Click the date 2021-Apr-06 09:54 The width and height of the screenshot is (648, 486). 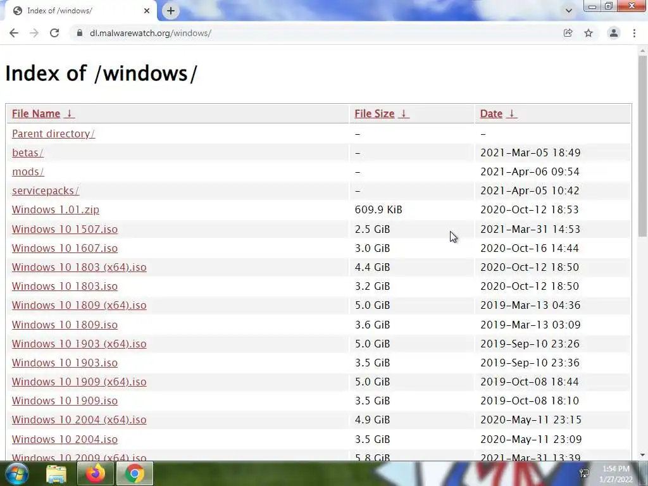(x=530, y=171)
